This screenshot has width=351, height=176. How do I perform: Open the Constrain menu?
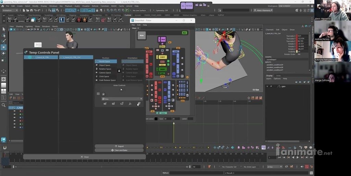coord(105,6)
